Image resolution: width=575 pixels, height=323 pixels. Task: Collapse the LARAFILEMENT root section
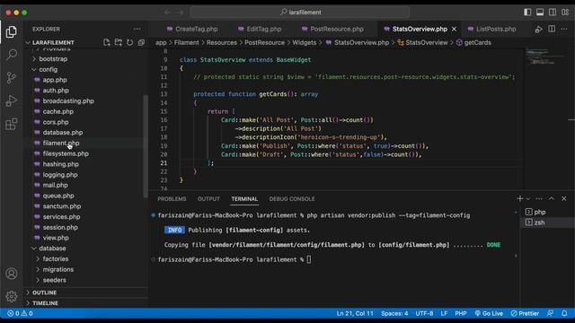click(x=53, y=42)
